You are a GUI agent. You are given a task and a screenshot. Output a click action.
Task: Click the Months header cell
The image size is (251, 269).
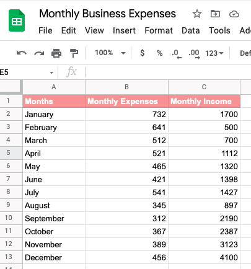[x=54, y=101]
